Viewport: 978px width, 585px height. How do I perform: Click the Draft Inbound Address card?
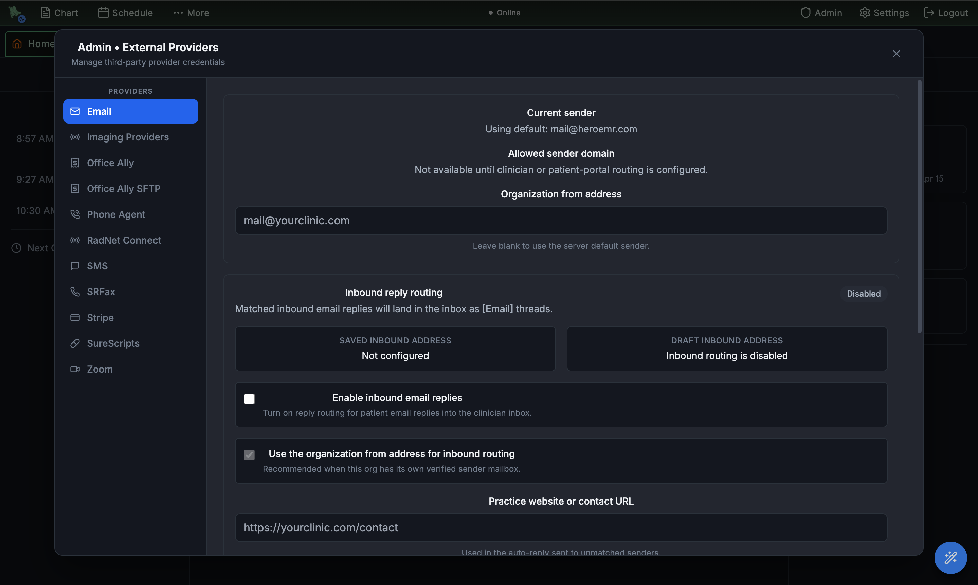(727, 349)
